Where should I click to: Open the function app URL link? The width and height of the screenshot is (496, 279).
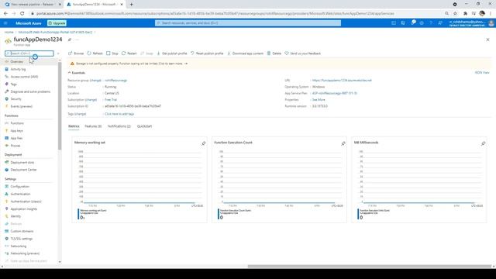[x=342, y=81]
